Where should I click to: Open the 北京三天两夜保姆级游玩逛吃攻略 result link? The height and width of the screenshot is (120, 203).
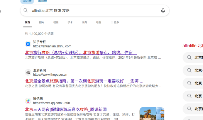click(x=66, y=109)
